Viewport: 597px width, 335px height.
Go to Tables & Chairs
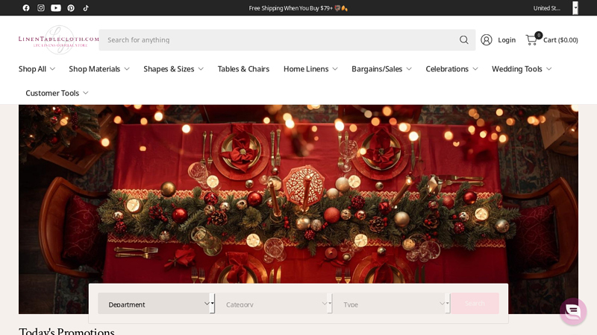tap(243, 68)
